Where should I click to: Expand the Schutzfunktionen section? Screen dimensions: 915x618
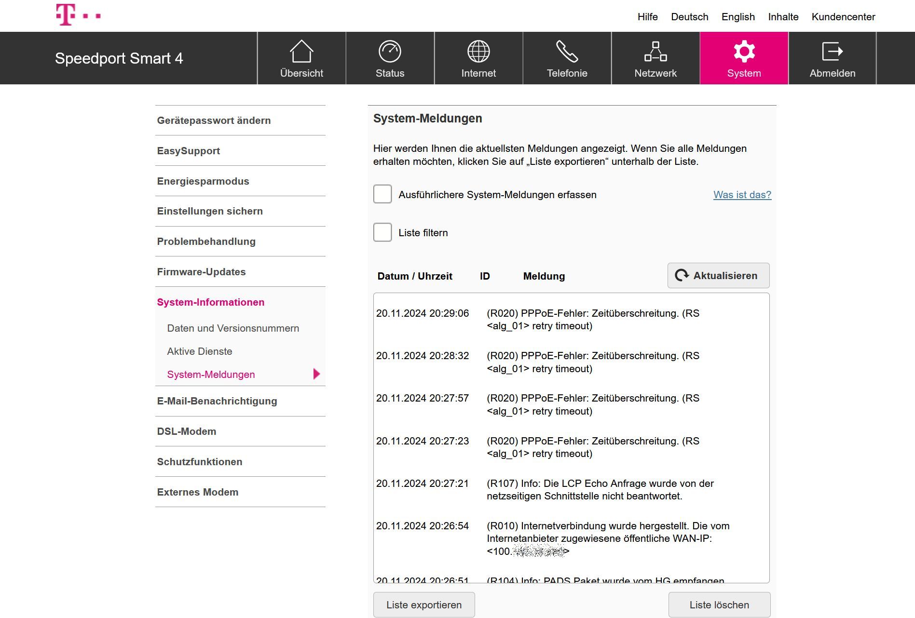pyautogui.click(x=199, y=461)
